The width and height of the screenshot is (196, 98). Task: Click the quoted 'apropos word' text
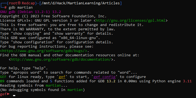point(26,73)
